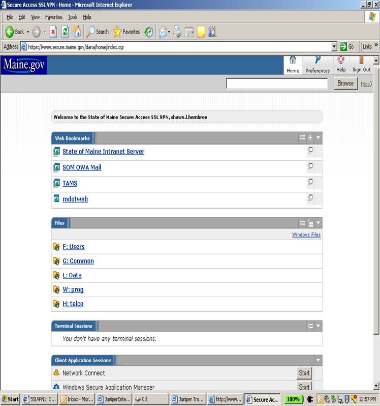Screen dimensions: 380x406
Task: Open the W: prog file share
Action: [x=73, y=289]
